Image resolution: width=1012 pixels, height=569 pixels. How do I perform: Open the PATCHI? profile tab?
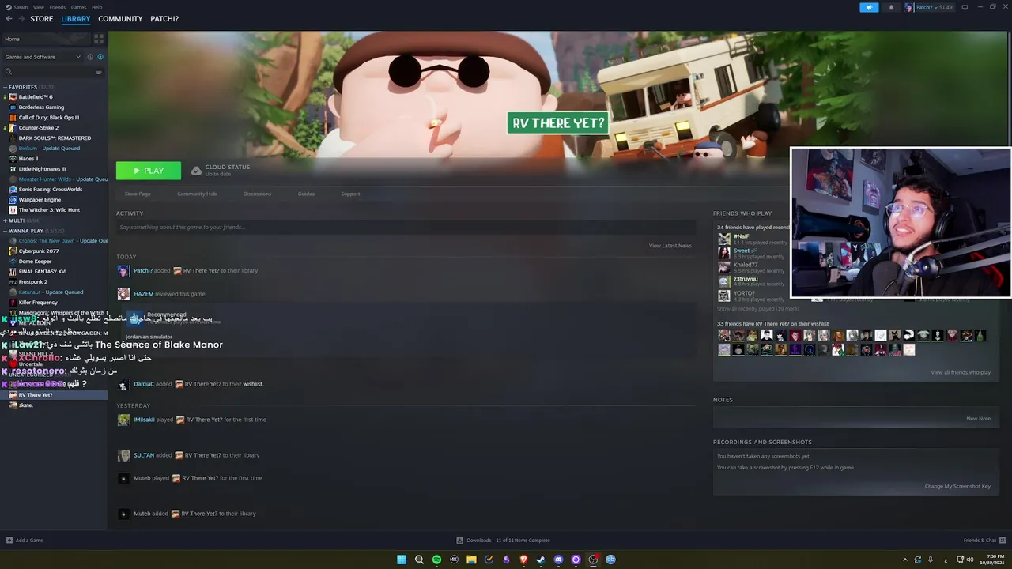coord(164,19)
